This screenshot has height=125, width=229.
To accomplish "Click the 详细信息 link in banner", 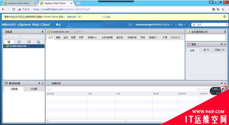I will click(107, 17).
